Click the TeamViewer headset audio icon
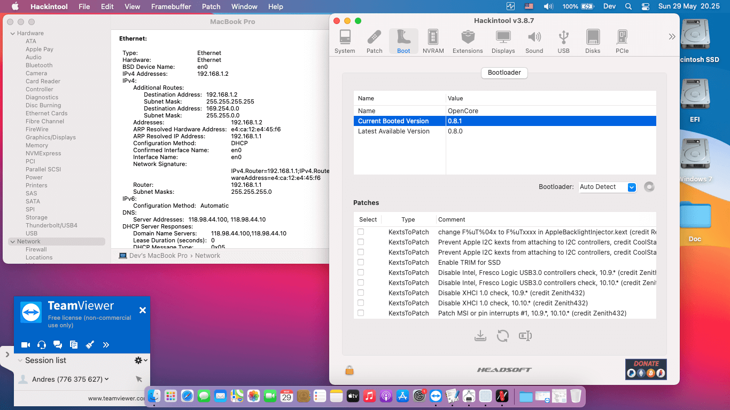The height and width of the screenshot is (410, 730). 42,345
